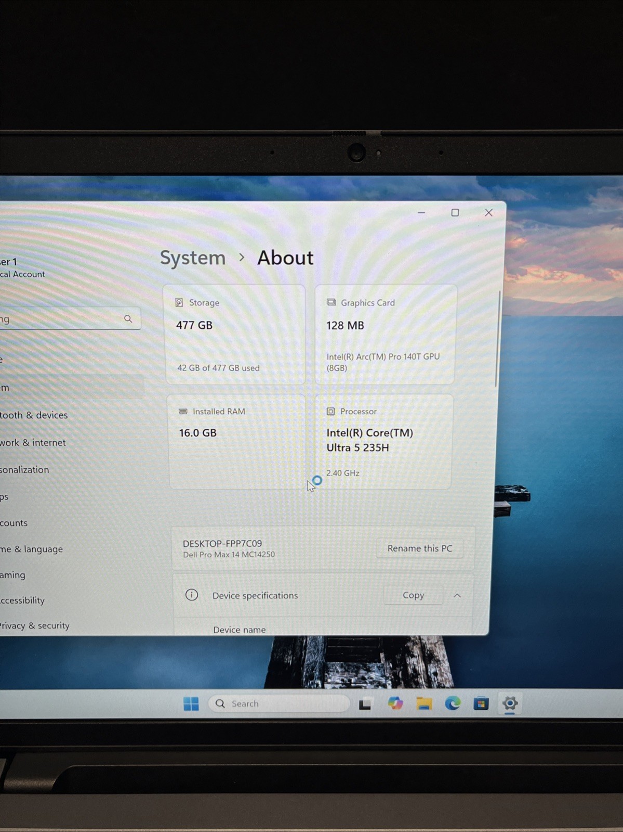The image size is (623, 832).
Task: Open Personalization settings
Action: click(24, 470)
